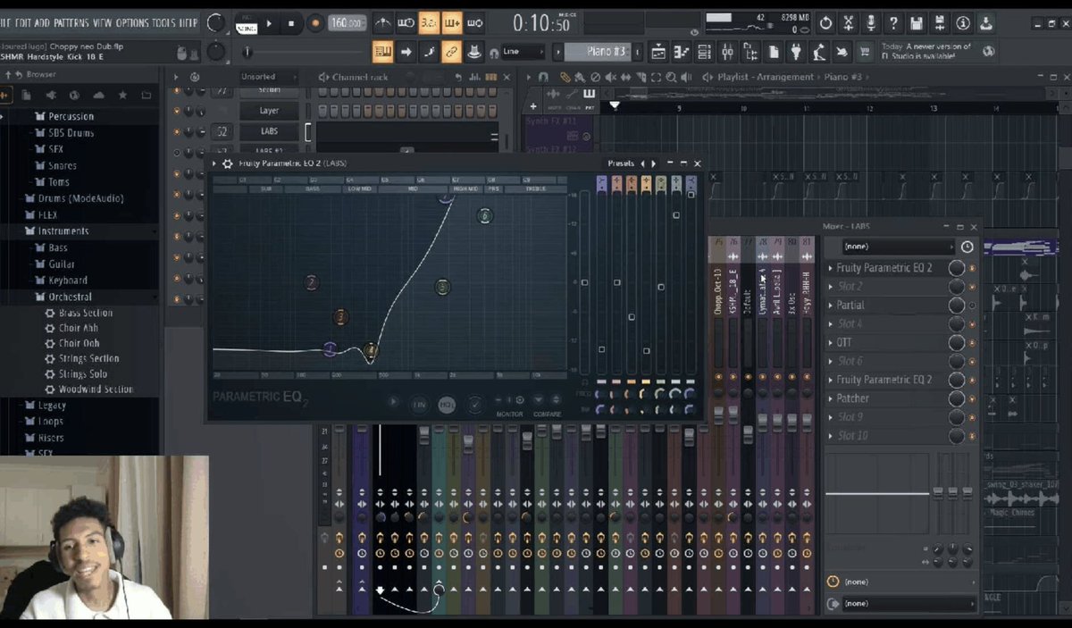Screen dimensions: 1072x628
Task: Select the pencil draw tool in the Playlist
Action: (x=565, y=77)
